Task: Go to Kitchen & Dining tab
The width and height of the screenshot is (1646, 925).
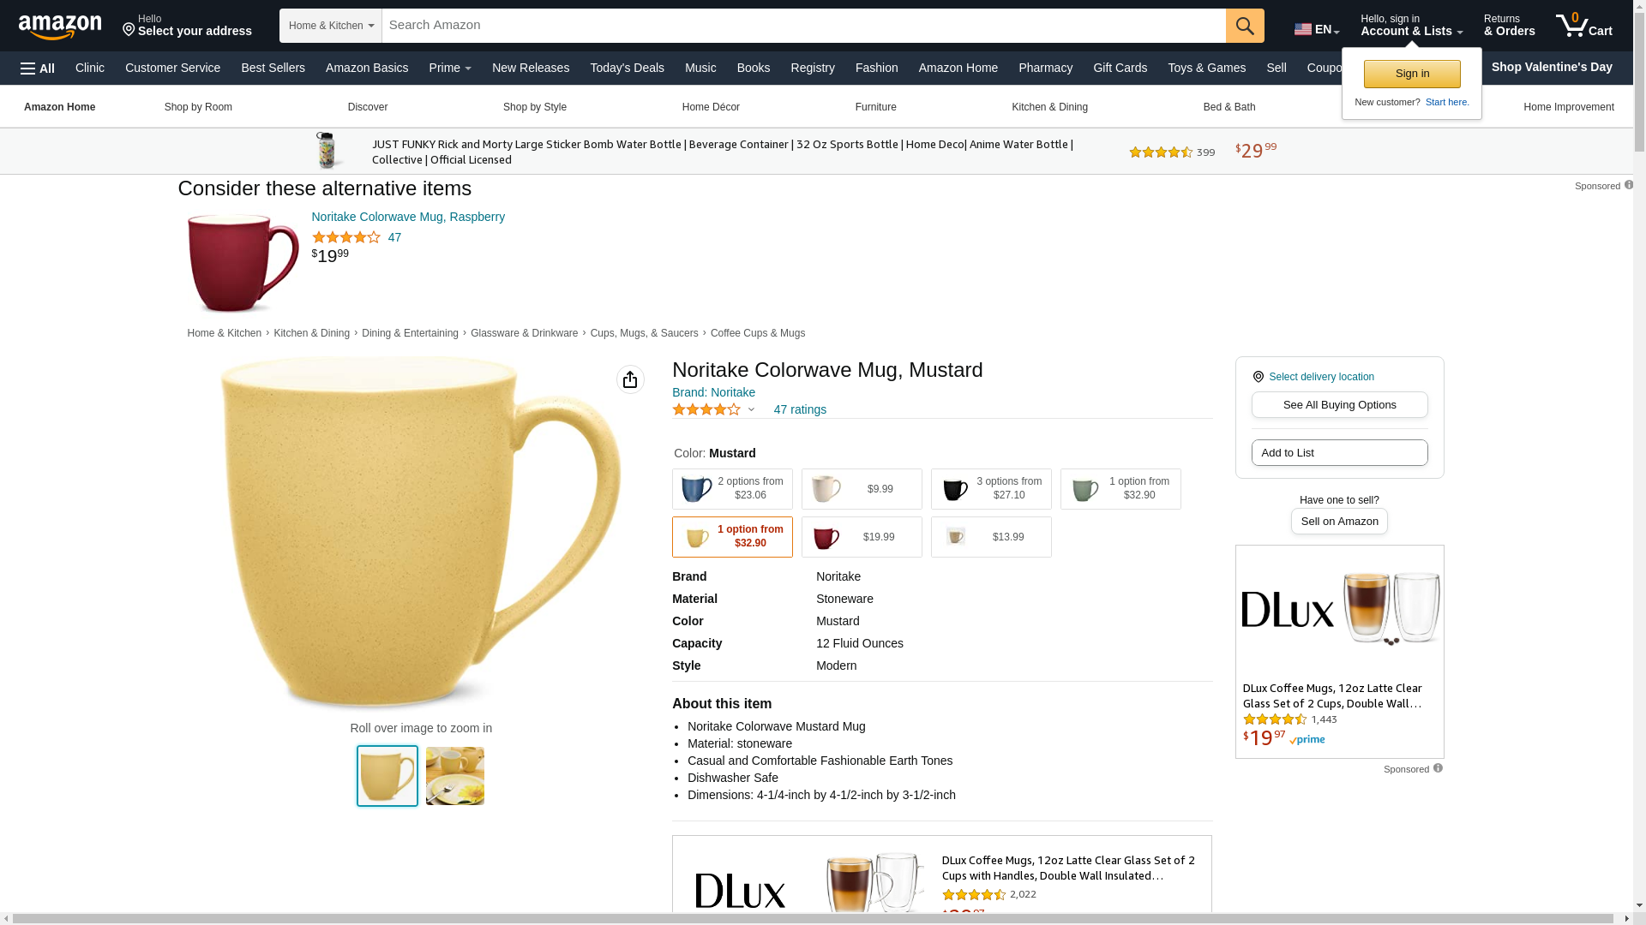Action: [x=1049, y=107]
